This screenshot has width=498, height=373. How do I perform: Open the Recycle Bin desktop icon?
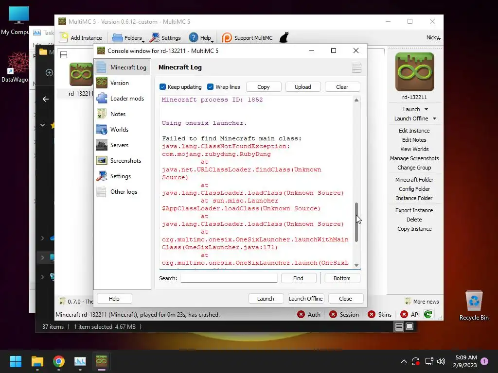point(474,306)
